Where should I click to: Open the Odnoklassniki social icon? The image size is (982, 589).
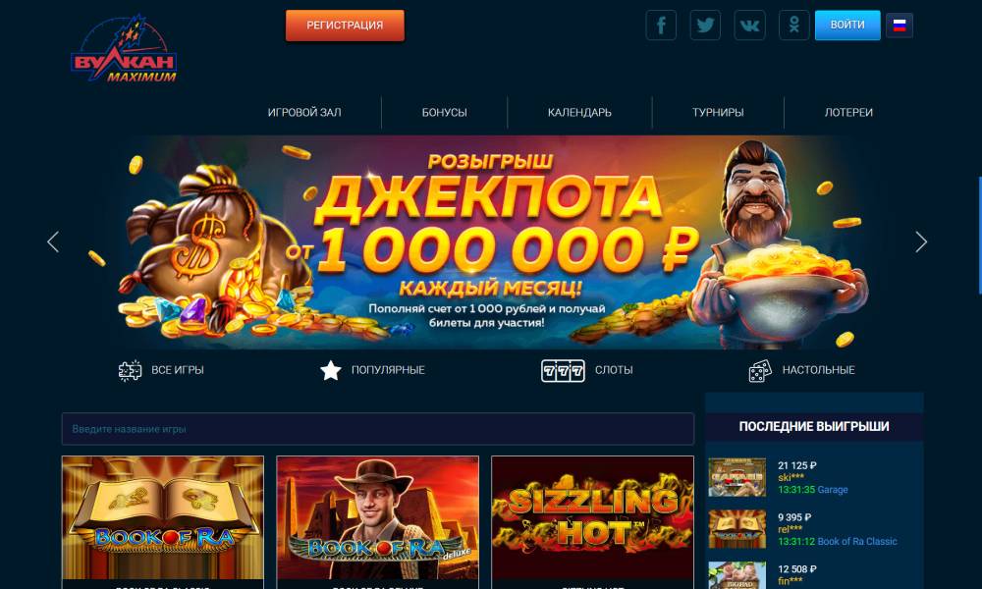[794, 26]
